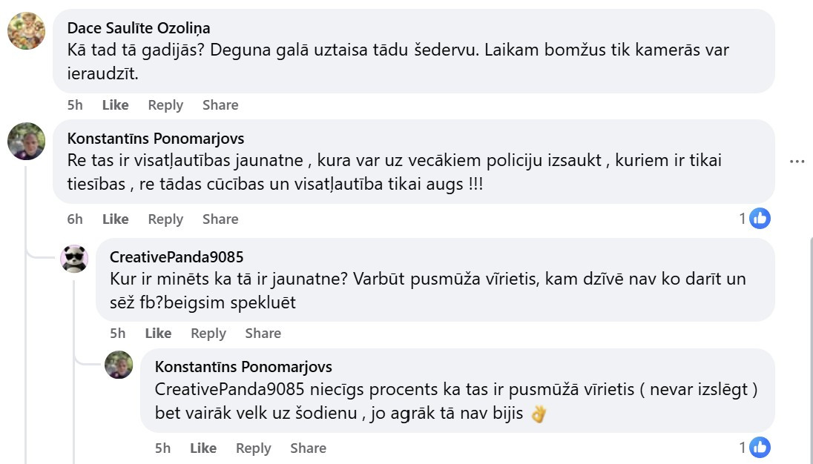Reply to Dace Saulīte Ozoliņa's comment
Viewport: 813px width, 464px height.
165,105
